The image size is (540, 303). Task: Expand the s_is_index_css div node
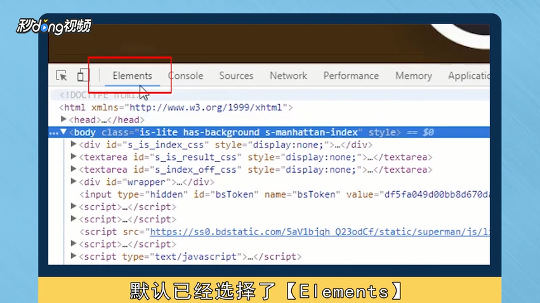[74, 144]
